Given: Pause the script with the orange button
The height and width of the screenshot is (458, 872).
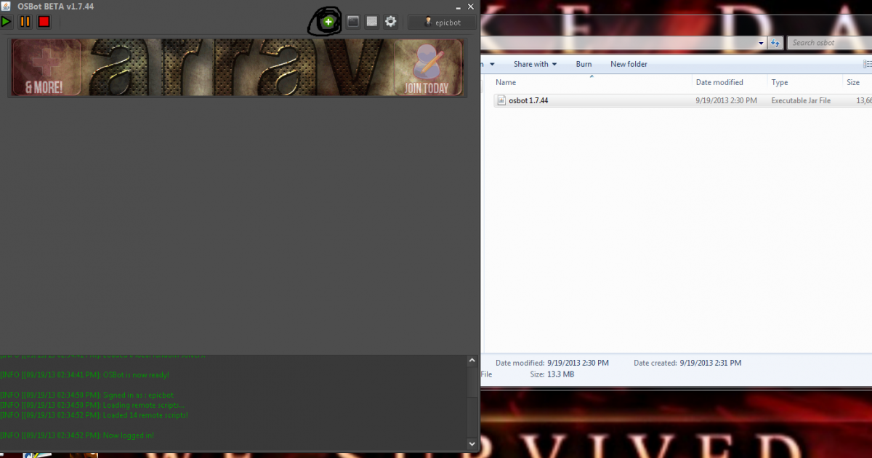Looking at the screenshot, I should point(25,22).
